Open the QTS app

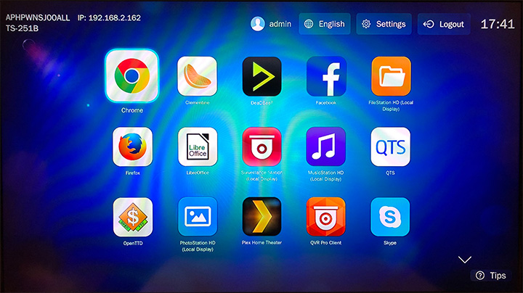click(x=391, y=146)
